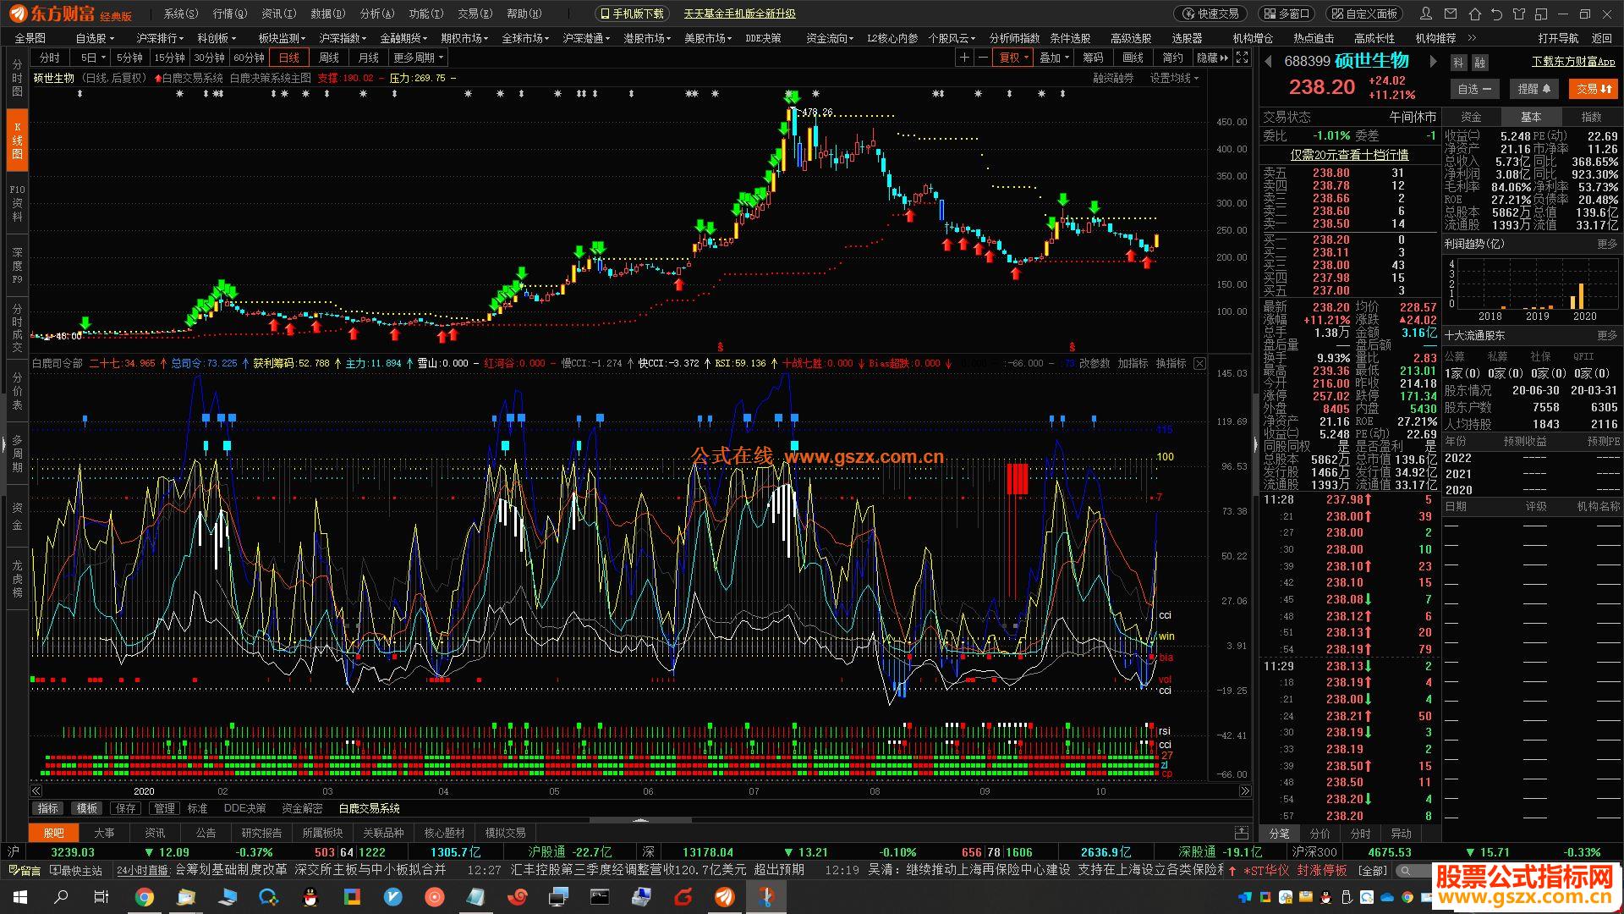Click the user account icon in the title bar
1624x914 pixels.
pos(1426,14)
